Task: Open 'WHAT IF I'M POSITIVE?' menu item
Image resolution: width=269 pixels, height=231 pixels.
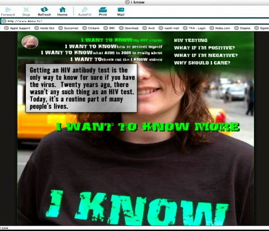Action: 205,48
